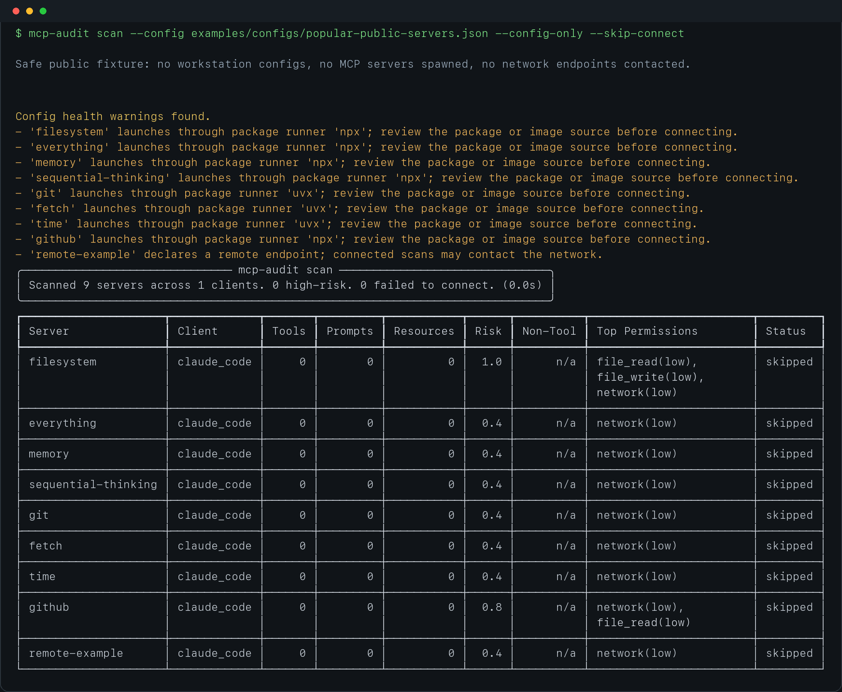
Task: Select the 'Safe public fixture' notice line
Action: click(353, 64)
